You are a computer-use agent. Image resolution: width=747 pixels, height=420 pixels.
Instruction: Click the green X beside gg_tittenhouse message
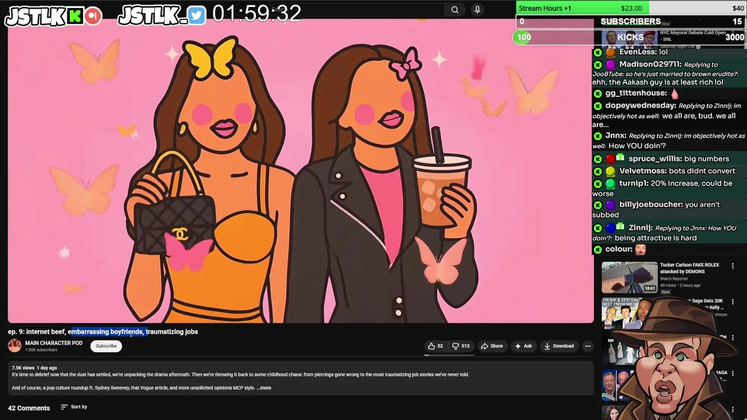click(x=598, y=93)
